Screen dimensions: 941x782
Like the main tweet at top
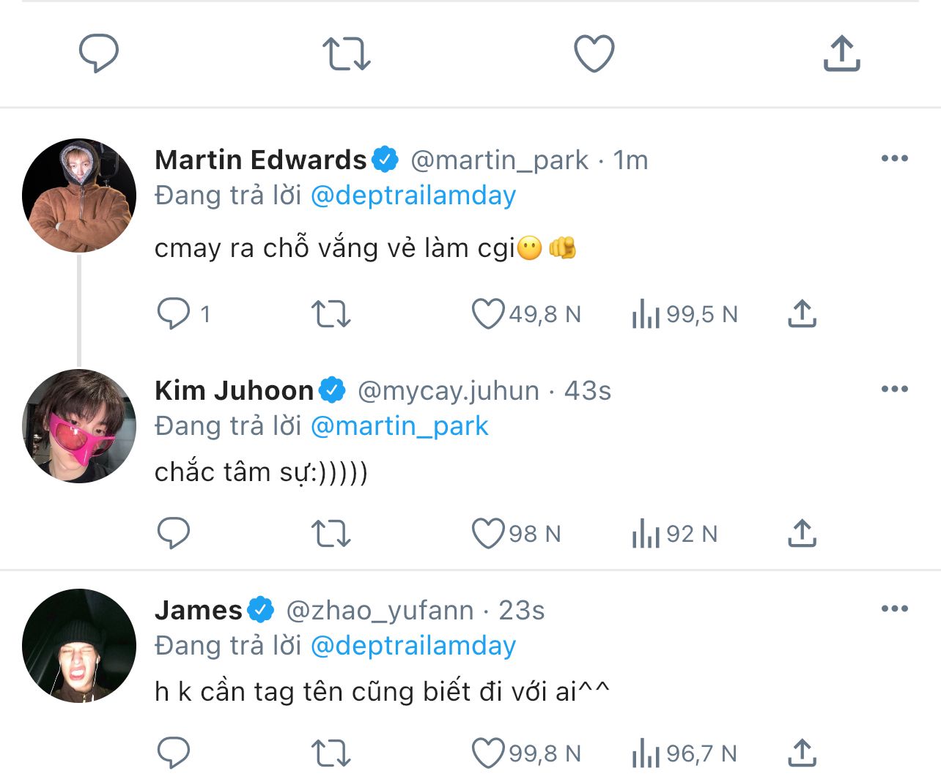click(x=594, y=53)
